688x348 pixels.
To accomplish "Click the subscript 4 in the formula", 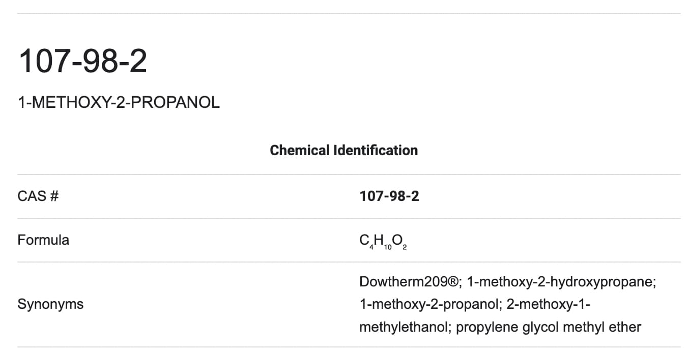I will [371, 247].
